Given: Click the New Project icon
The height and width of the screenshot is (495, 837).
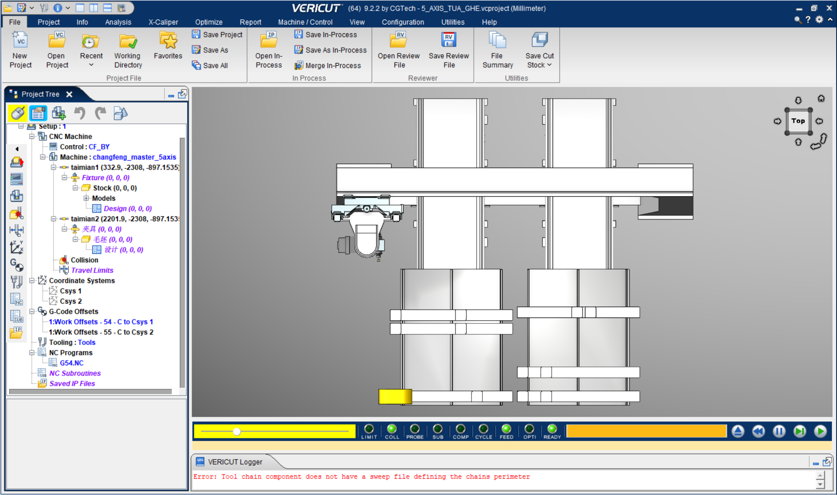Looking at the screenshot, I should (20, 41).
